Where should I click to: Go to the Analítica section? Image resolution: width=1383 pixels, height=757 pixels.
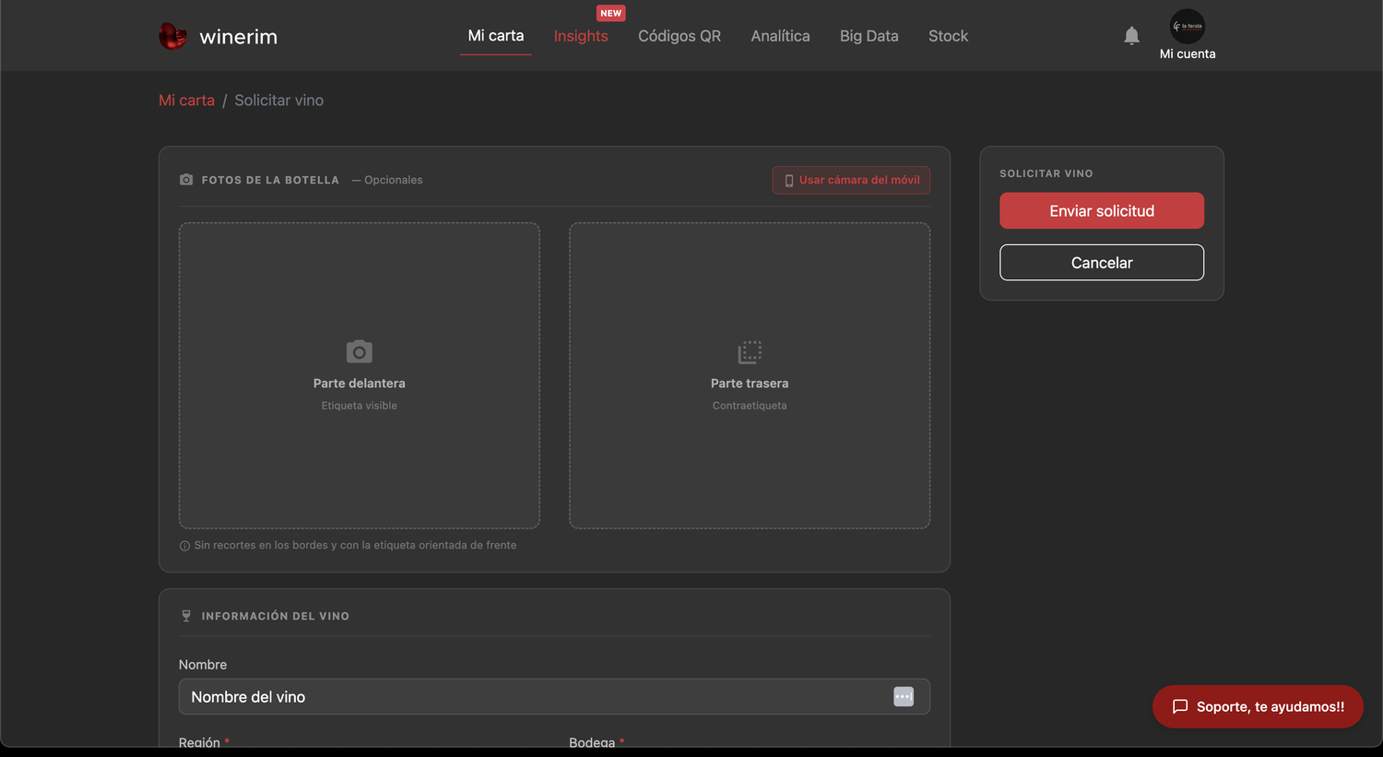click(x=780, y=36)
